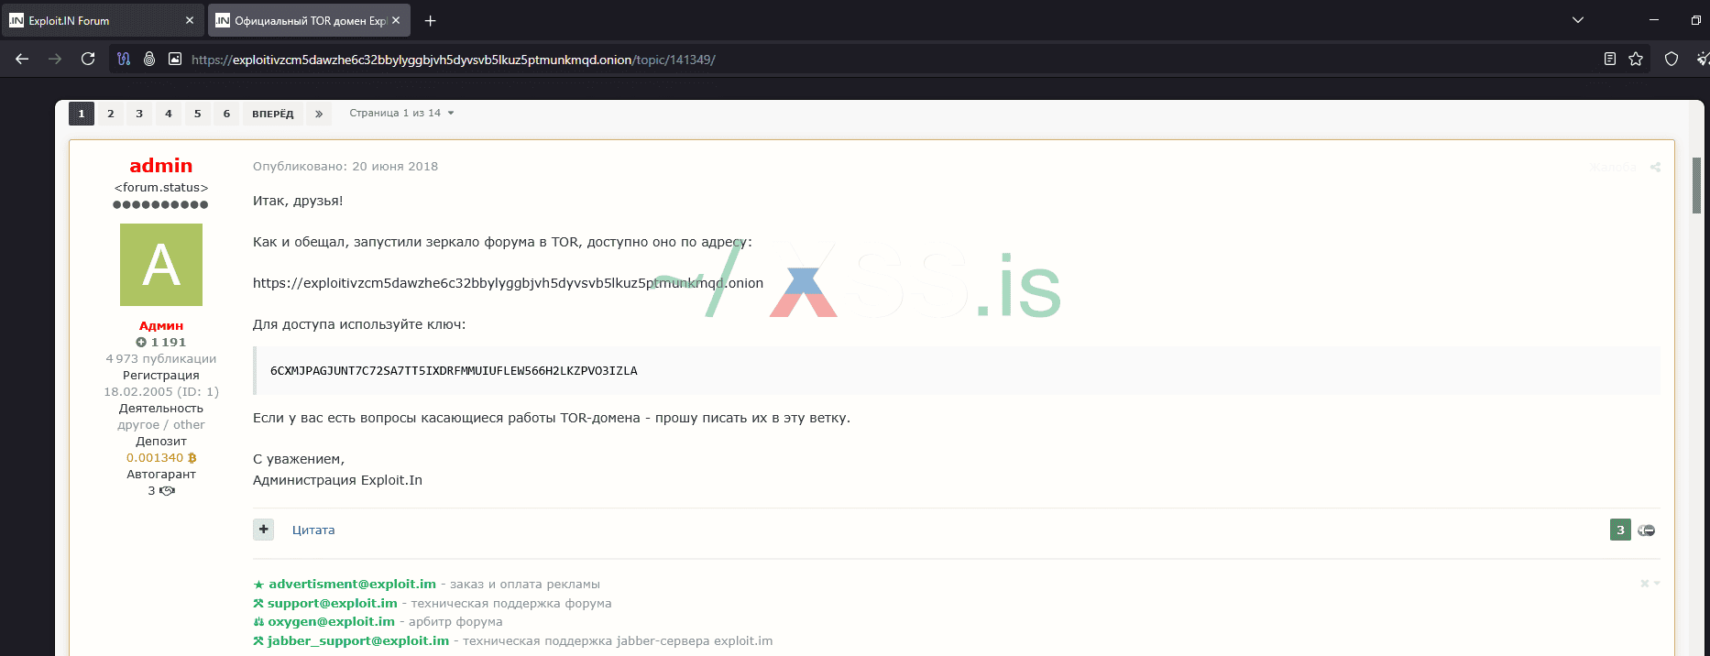Click the deposit amount 0.001340

[161, 457]
